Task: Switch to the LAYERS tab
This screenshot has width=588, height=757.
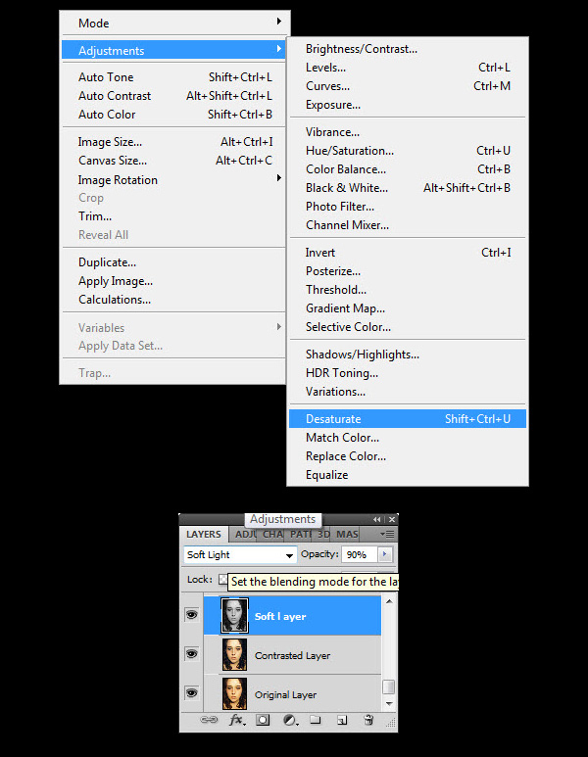Action: pyautogui.click(x=204, y=535)
